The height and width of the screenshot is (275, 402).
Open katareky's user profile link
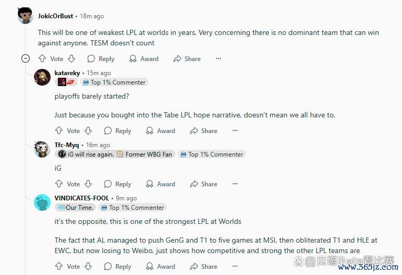tap(67, 73)
